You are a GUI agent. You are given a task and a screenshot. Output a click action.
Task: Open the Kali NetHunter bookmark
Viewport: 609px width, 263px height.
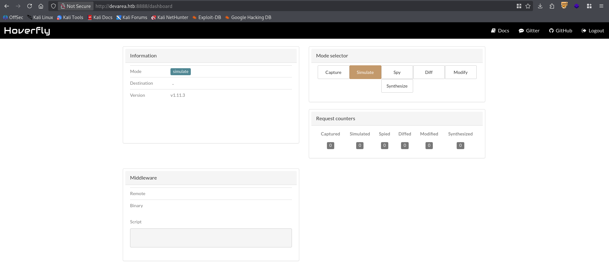point(170,17)
